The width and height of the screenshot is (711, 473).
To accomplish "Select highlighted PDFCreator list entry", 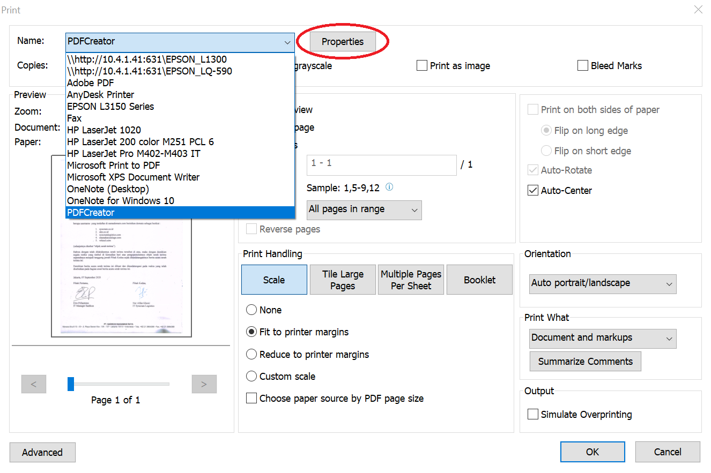I will [180, 213].
